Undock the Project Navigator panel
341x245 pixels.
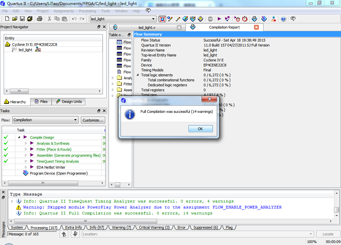[99, 27]
